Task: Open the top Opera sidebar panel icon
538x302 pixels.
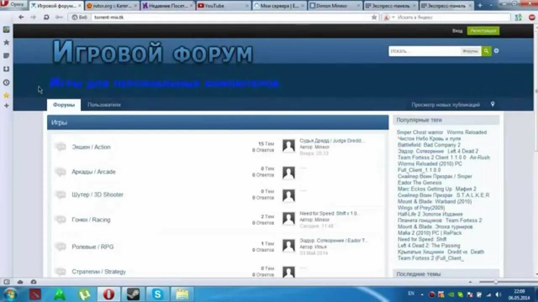Action: [6, 29]
